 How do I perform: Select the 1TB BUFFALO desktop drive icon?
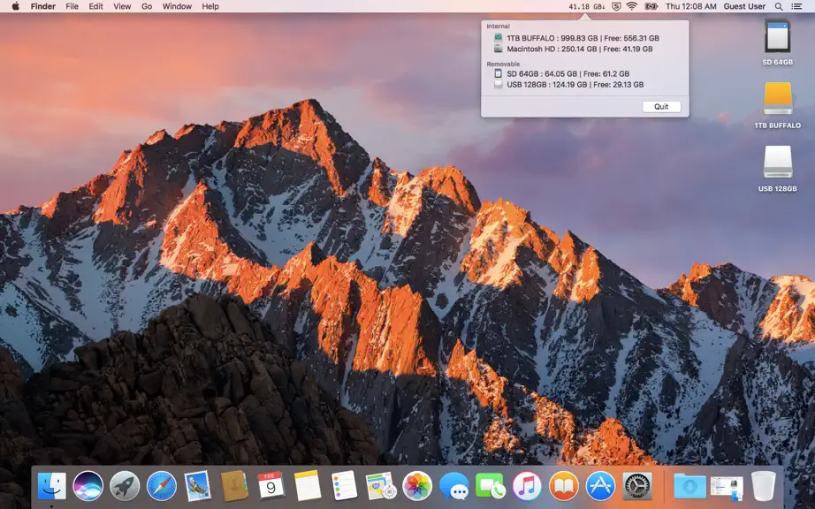(x=778, y=105)
